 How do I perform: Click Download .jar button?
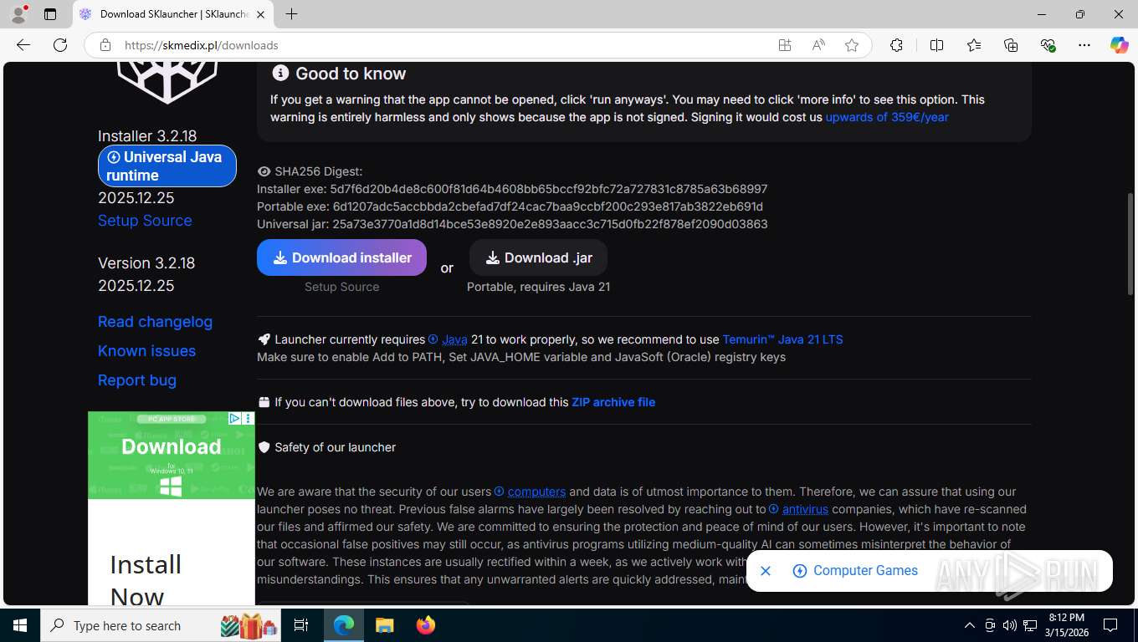click(538, 257)
